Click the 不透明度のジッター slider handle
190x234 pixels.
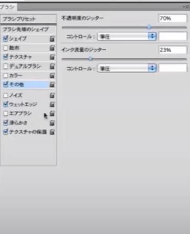[x=149, y=28]
